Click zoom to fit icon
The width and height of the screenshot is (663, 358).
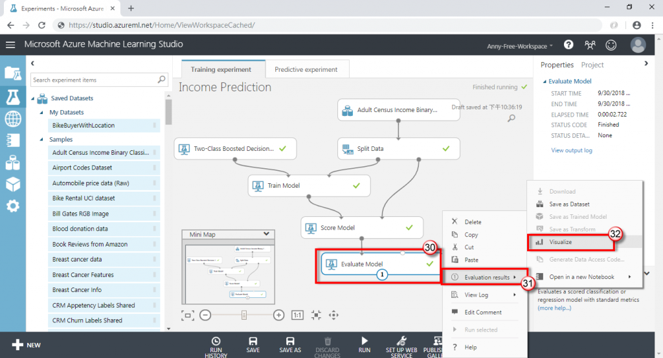click(187, 315)
